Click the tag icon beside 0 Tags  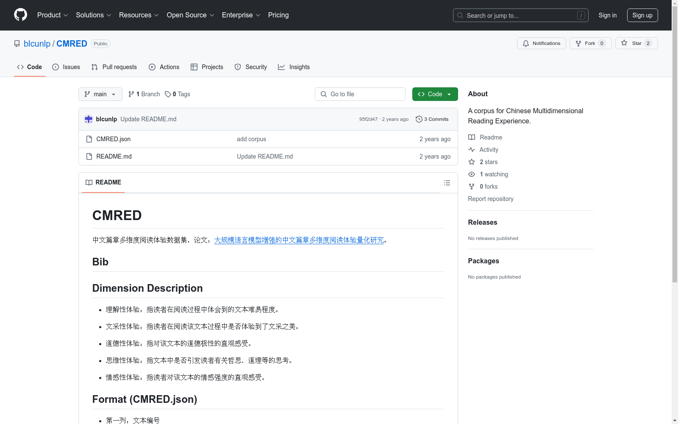pyautogui.click(x=168, y=94)
